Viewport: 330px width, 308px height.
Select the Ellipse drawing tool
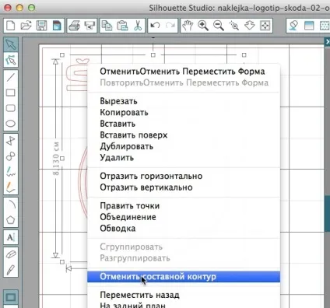click(11, 124)
